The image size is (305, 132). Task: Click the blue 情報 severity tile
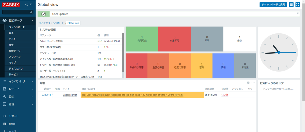coord(223,66)
